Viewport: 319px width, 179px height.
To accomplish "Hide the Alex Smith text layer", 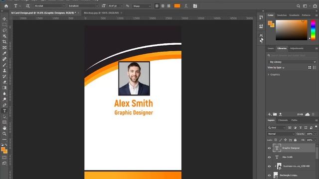I will click(x=269, y=157).
